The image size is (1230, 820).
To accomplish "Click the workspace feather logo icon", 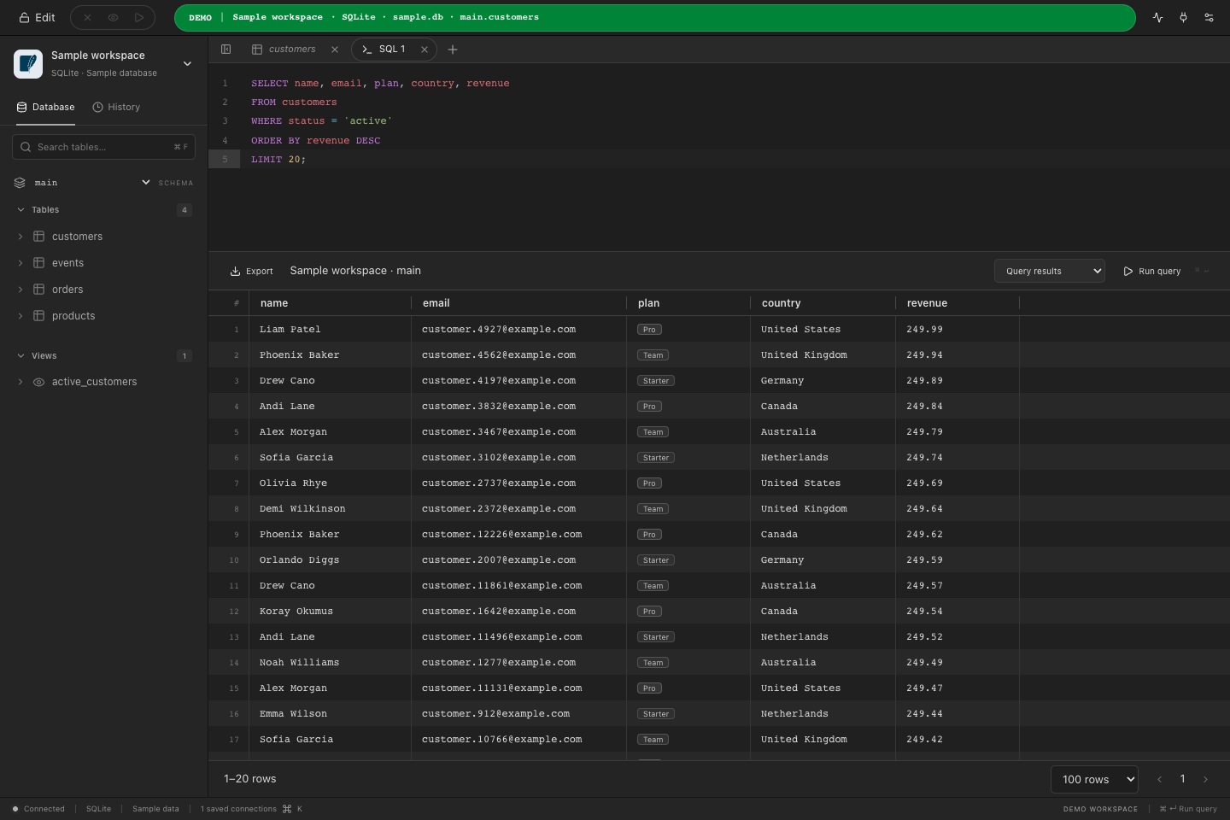I will point(28,64).
